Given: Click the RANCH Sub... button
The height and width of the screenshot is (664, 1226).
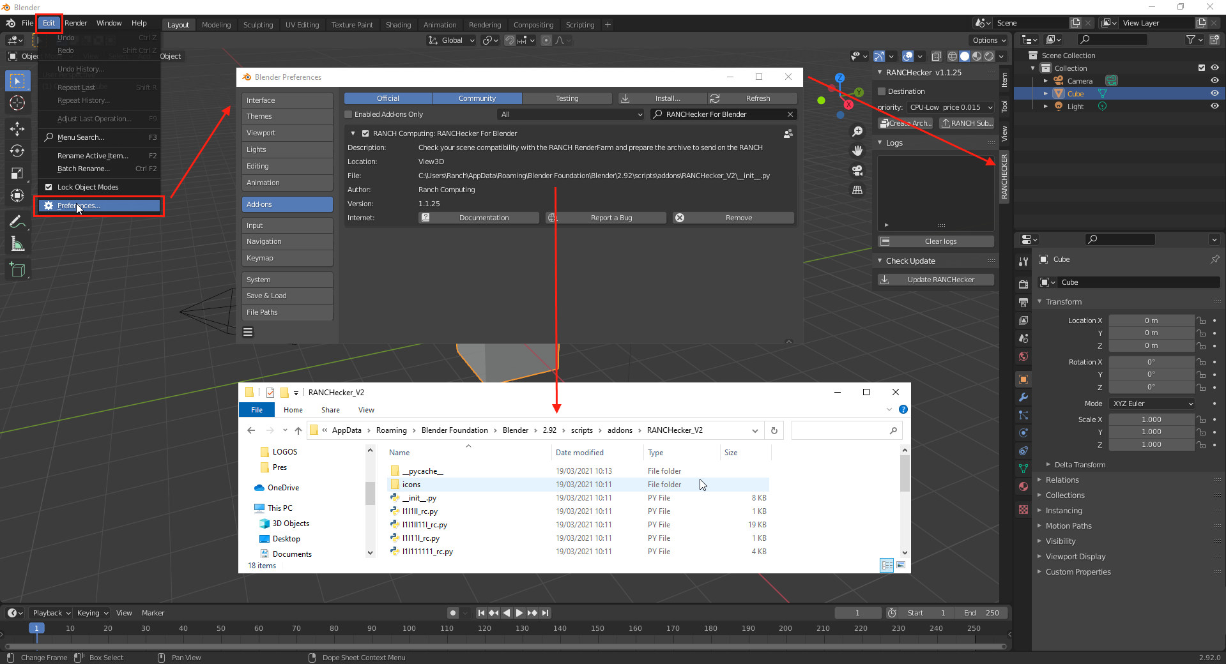Looking at the screenshot, I should [x=967, y=123].
